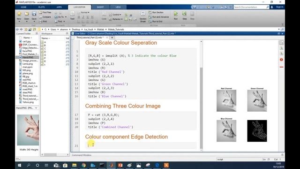The image size is (300, 169).
Task: Click the Print button
Action: click(43, 22)
